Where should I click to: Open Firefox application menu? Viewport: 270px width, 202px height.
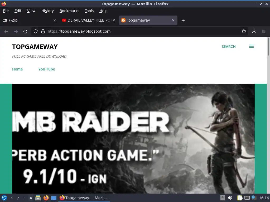pyautogui.click(x=264, y=31)
